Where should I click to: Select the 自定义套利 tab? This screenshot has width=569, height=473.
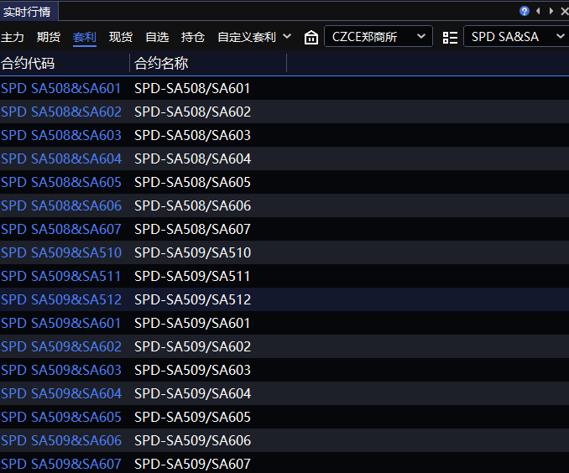tap(247, 37)
